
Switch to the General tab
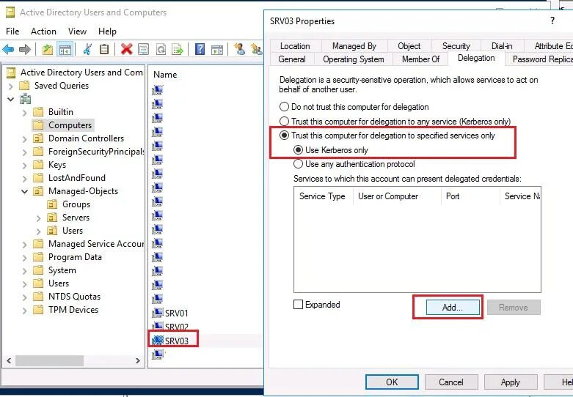(291, 59)
